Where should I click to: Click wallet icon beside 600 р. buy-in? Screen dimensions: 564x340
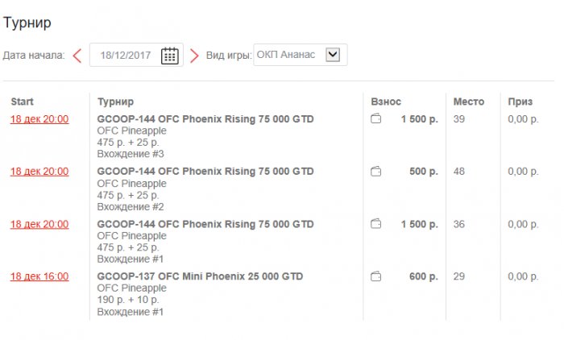375,276
